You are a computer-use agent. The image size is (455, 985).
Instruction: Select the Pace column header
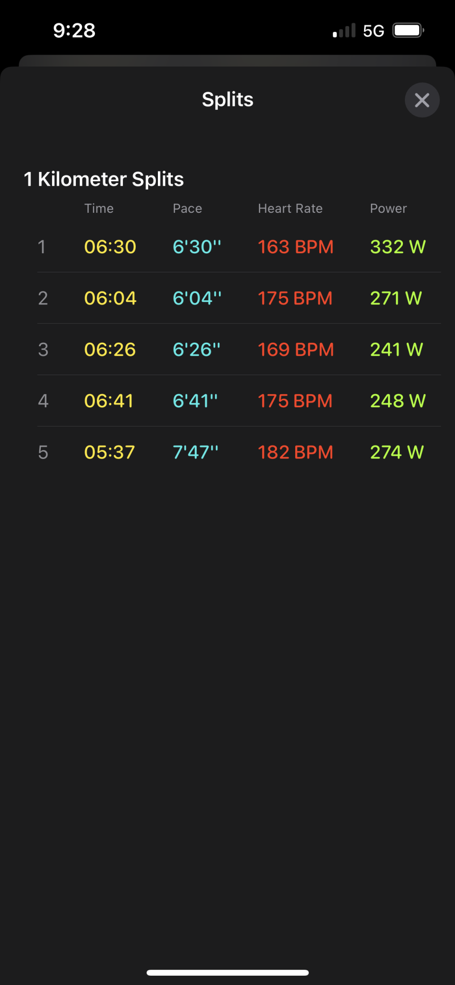187,208
